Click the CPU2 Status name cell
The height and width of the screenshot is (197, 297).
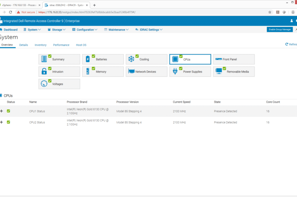coord(37,123)
